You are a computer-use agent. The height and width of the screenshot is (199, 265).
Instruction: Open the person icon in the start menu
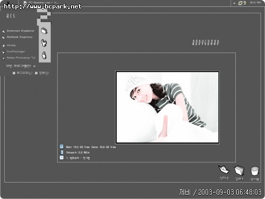(44, 56)
